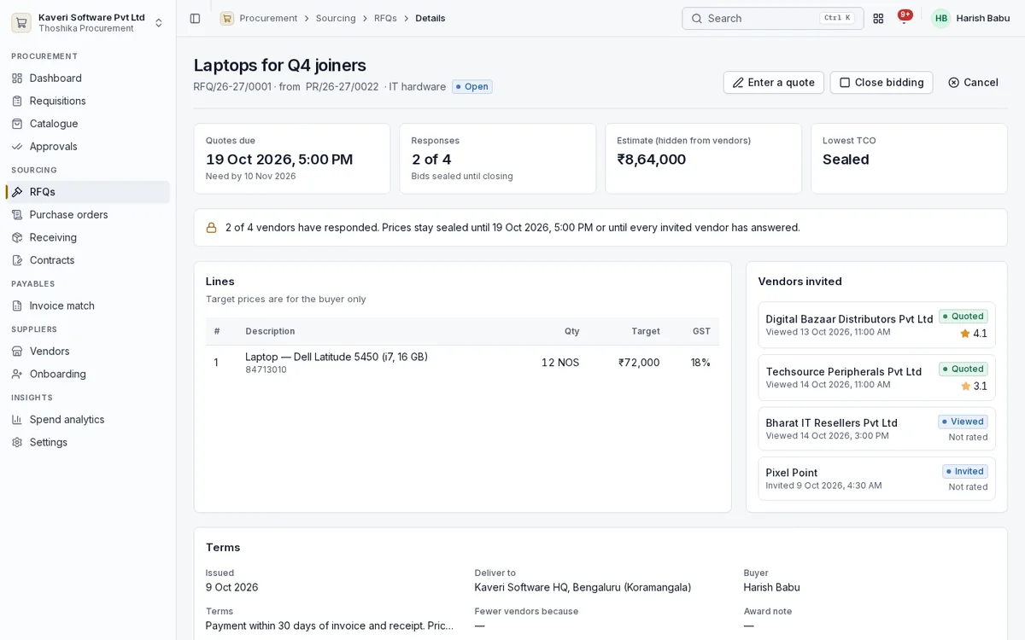Open the RFQs breadcrumb link

(x=385, y=18)
